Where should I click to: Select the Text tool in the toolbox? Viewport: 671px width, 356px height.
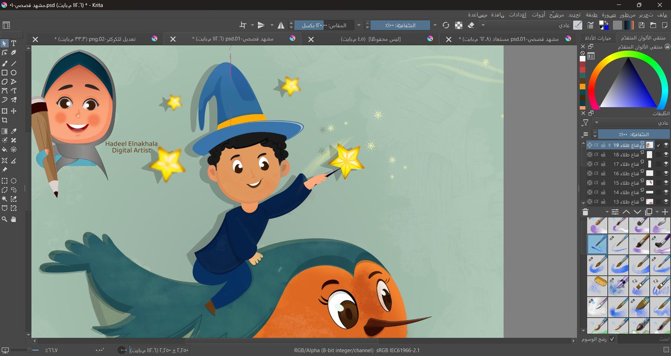tap(12, 43)
